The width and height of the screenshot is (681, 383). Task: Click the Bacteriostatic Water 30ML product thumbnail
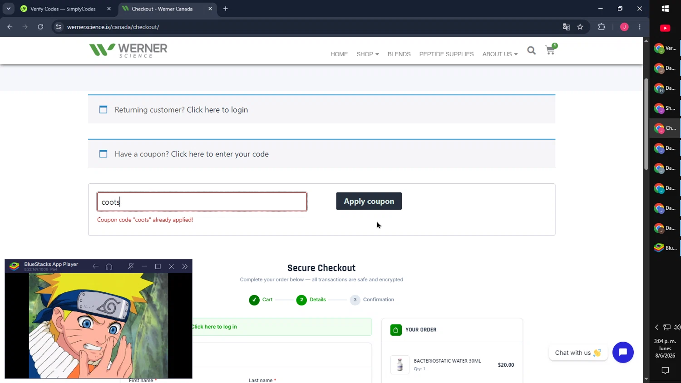click(400, 365)
